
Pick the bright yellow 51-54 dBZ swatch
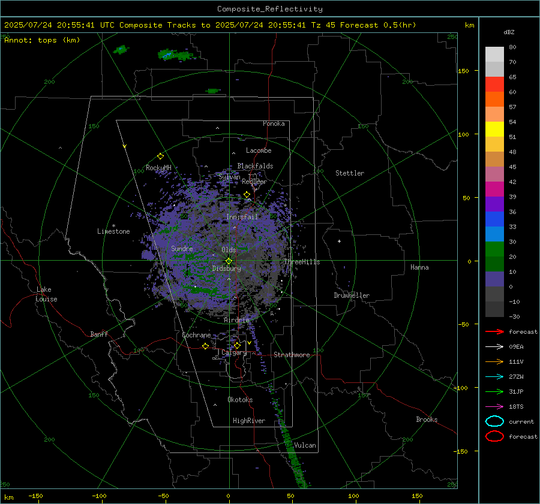[x=494, y=129]
